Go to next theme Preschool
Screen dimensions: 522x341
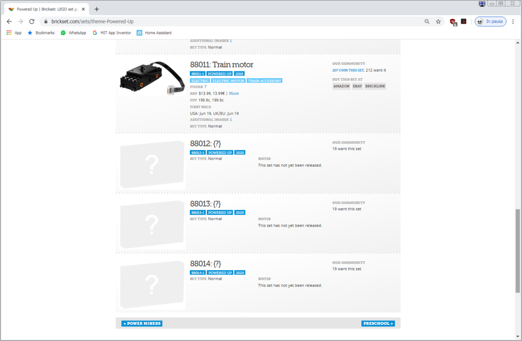[x=378, y=323]
